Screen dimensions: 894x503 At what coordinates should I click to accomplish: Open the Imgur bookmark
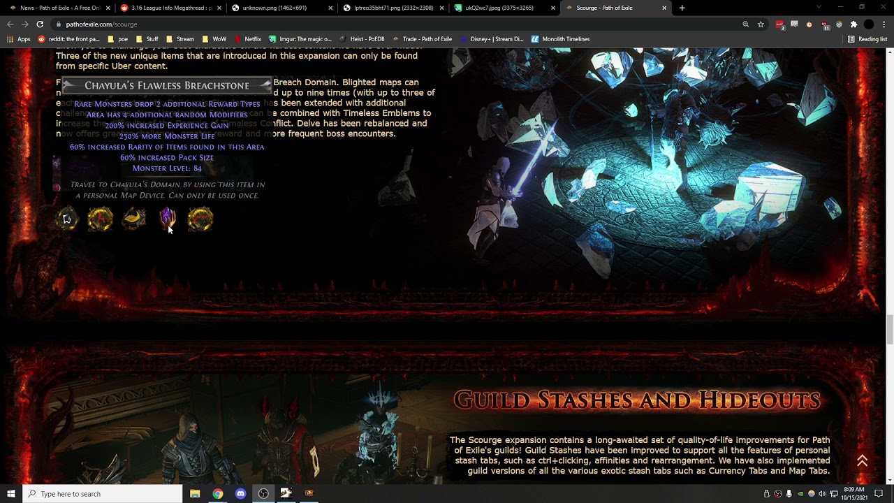point(300,39)
